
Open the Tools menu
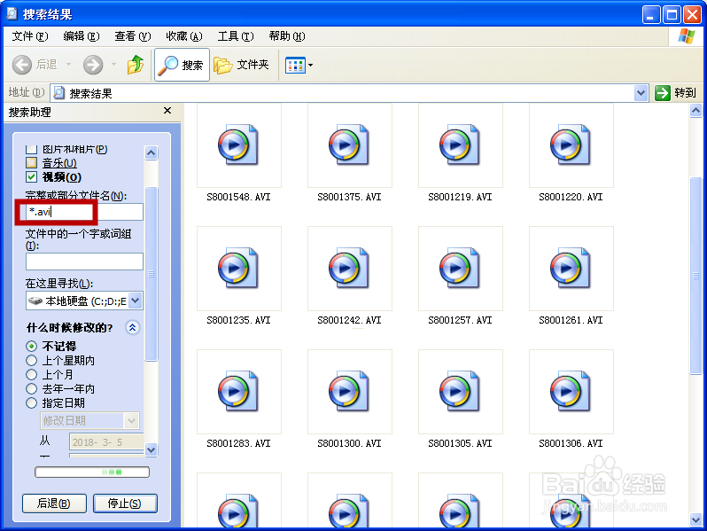click(x=236, y=36)
